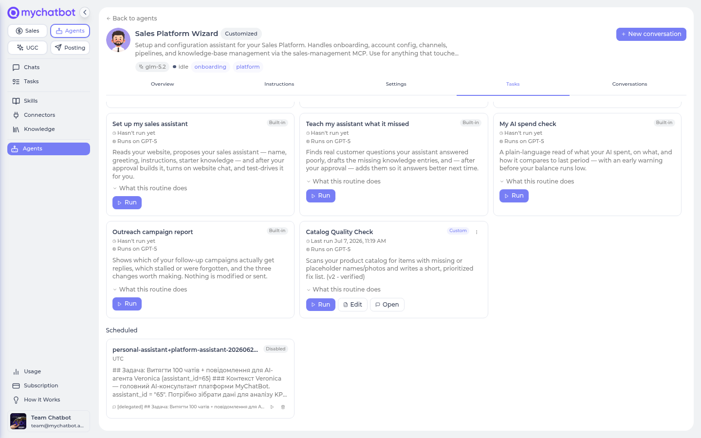Click the Set up my sales assistant title
Image resolution: width=701 pixels, height=438 pixels.
point(150,124)
